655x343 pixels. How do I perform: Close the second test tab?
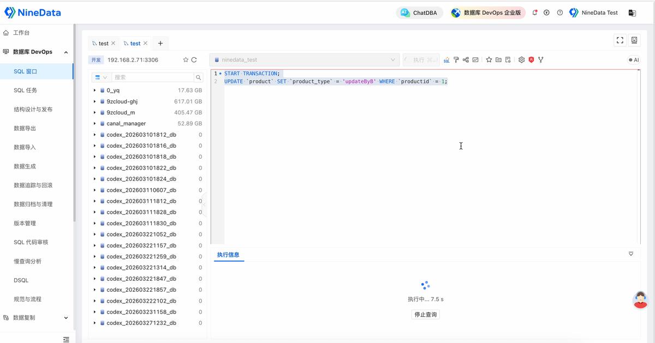[145, 44]
